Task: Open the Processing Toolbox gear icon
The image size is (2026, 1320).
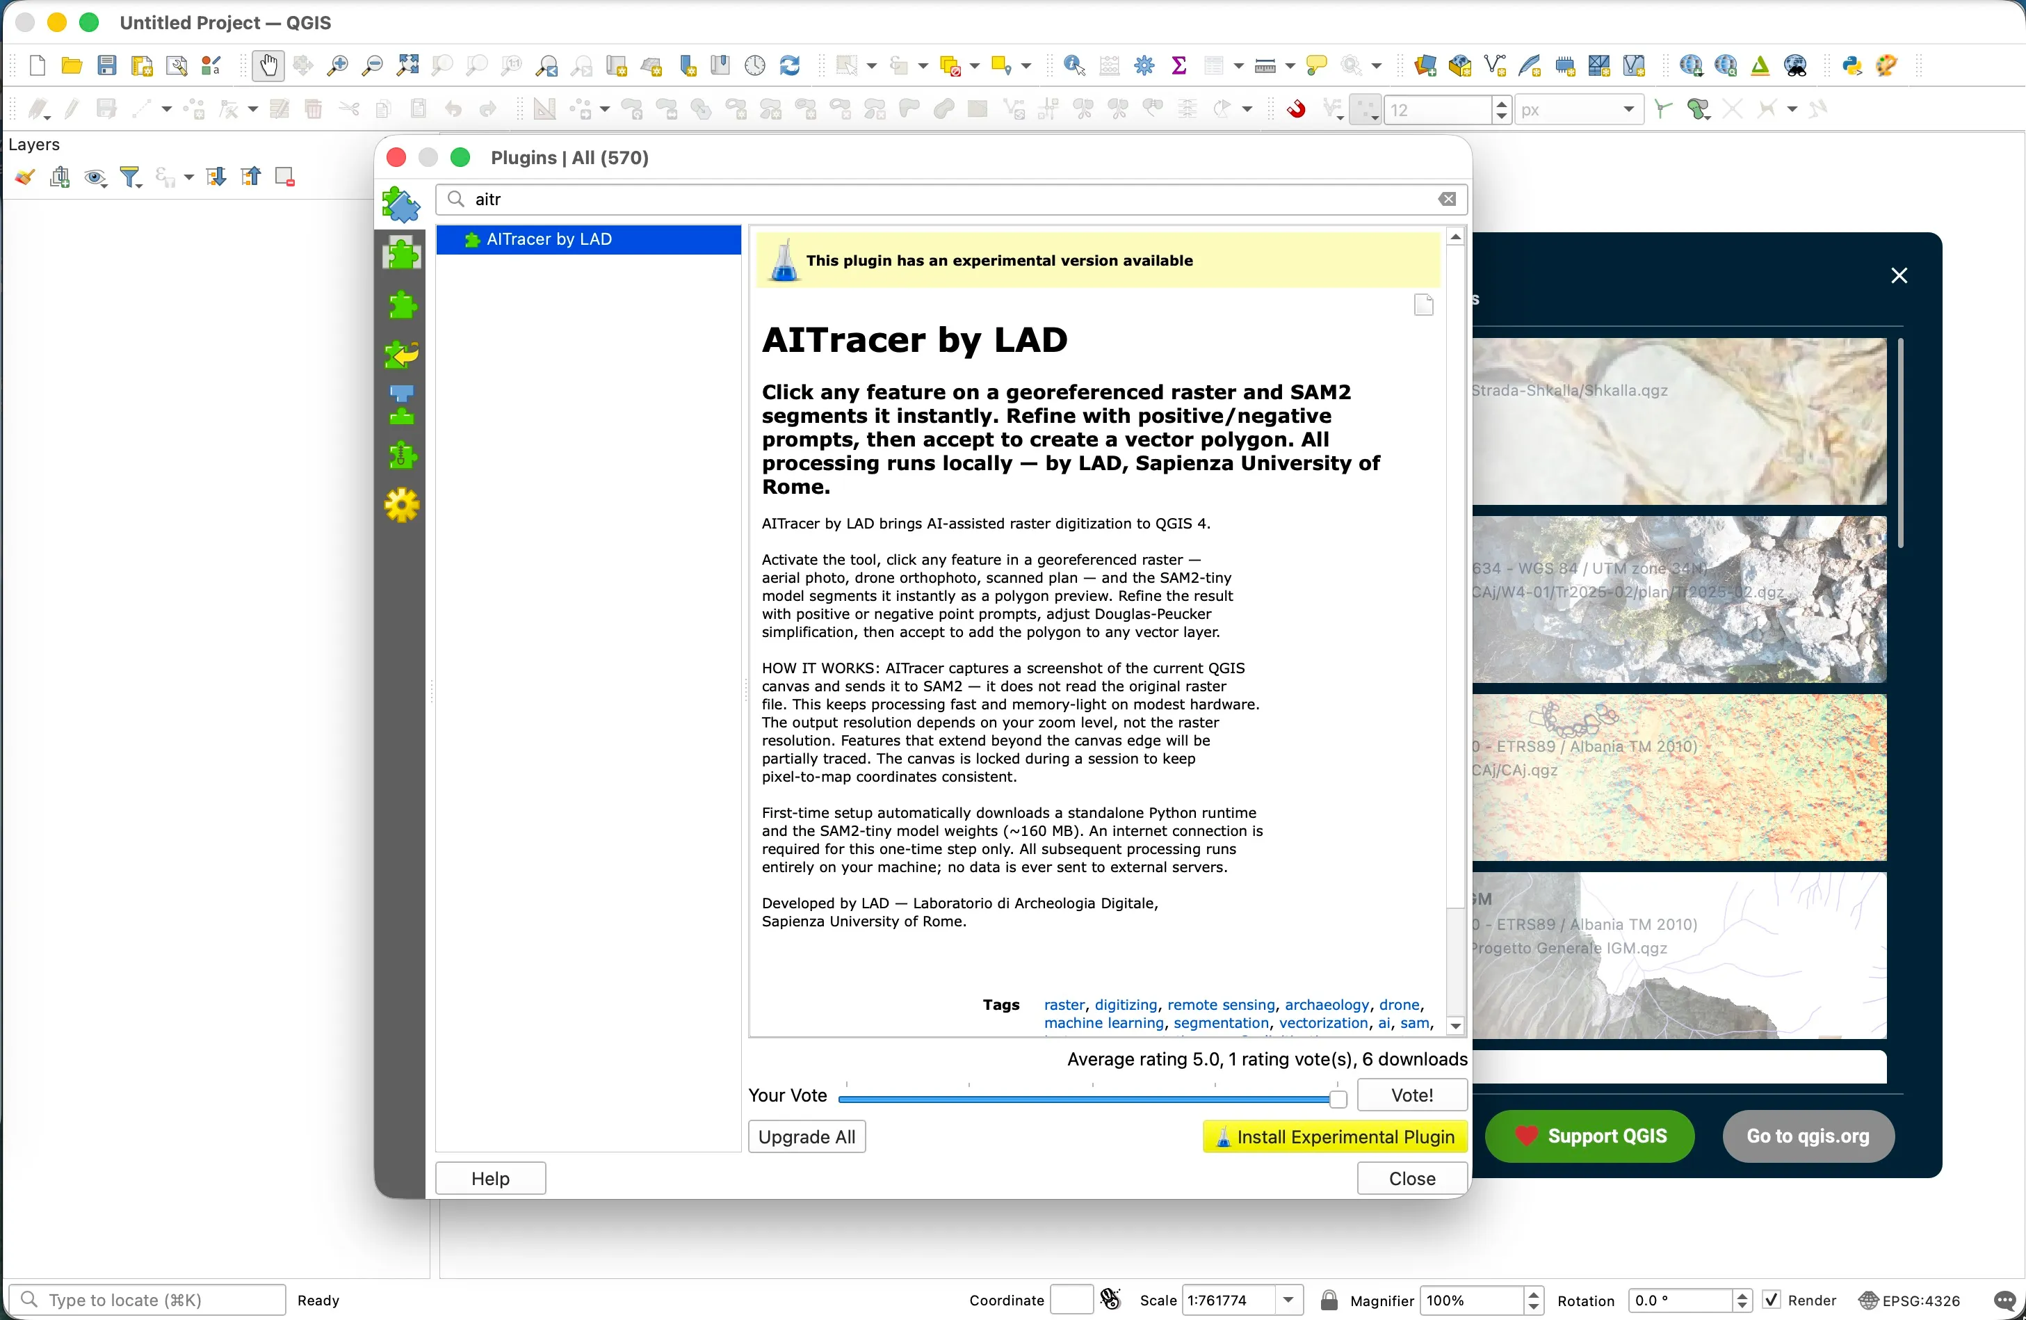Action: 1145,65
